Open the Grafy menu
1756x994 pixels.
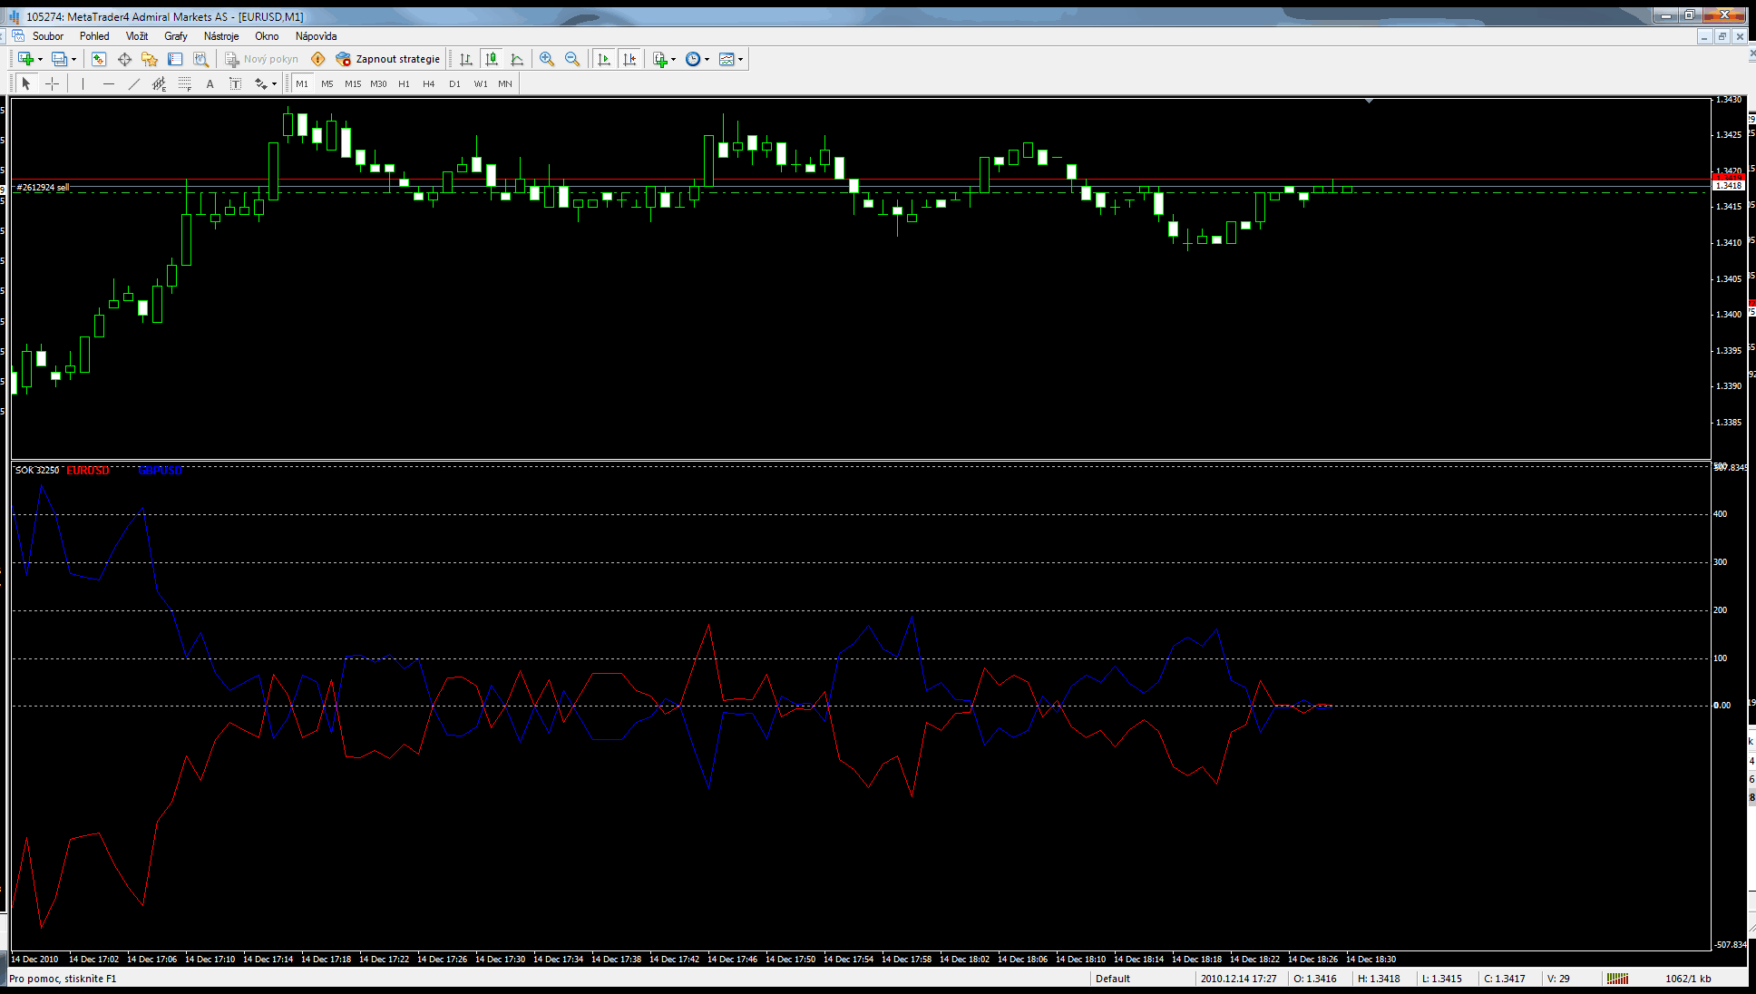tap(176, 36)
